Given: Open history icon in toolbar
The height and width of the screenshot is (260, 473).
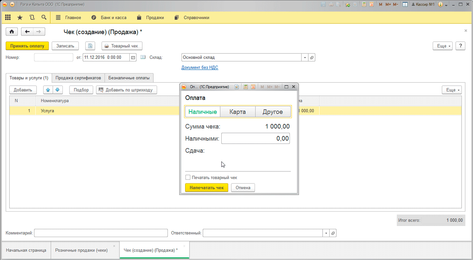Looking at the screenshot, I should coord(32,17).
